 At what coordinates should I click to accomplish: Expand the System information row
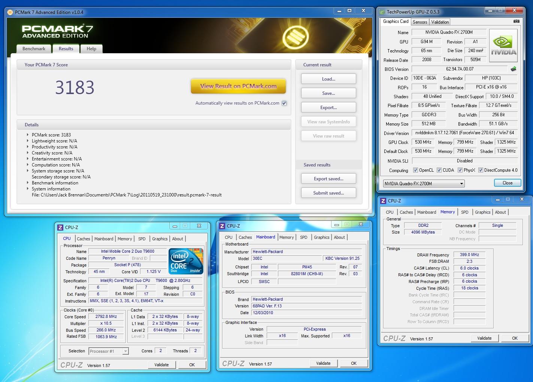27,189
